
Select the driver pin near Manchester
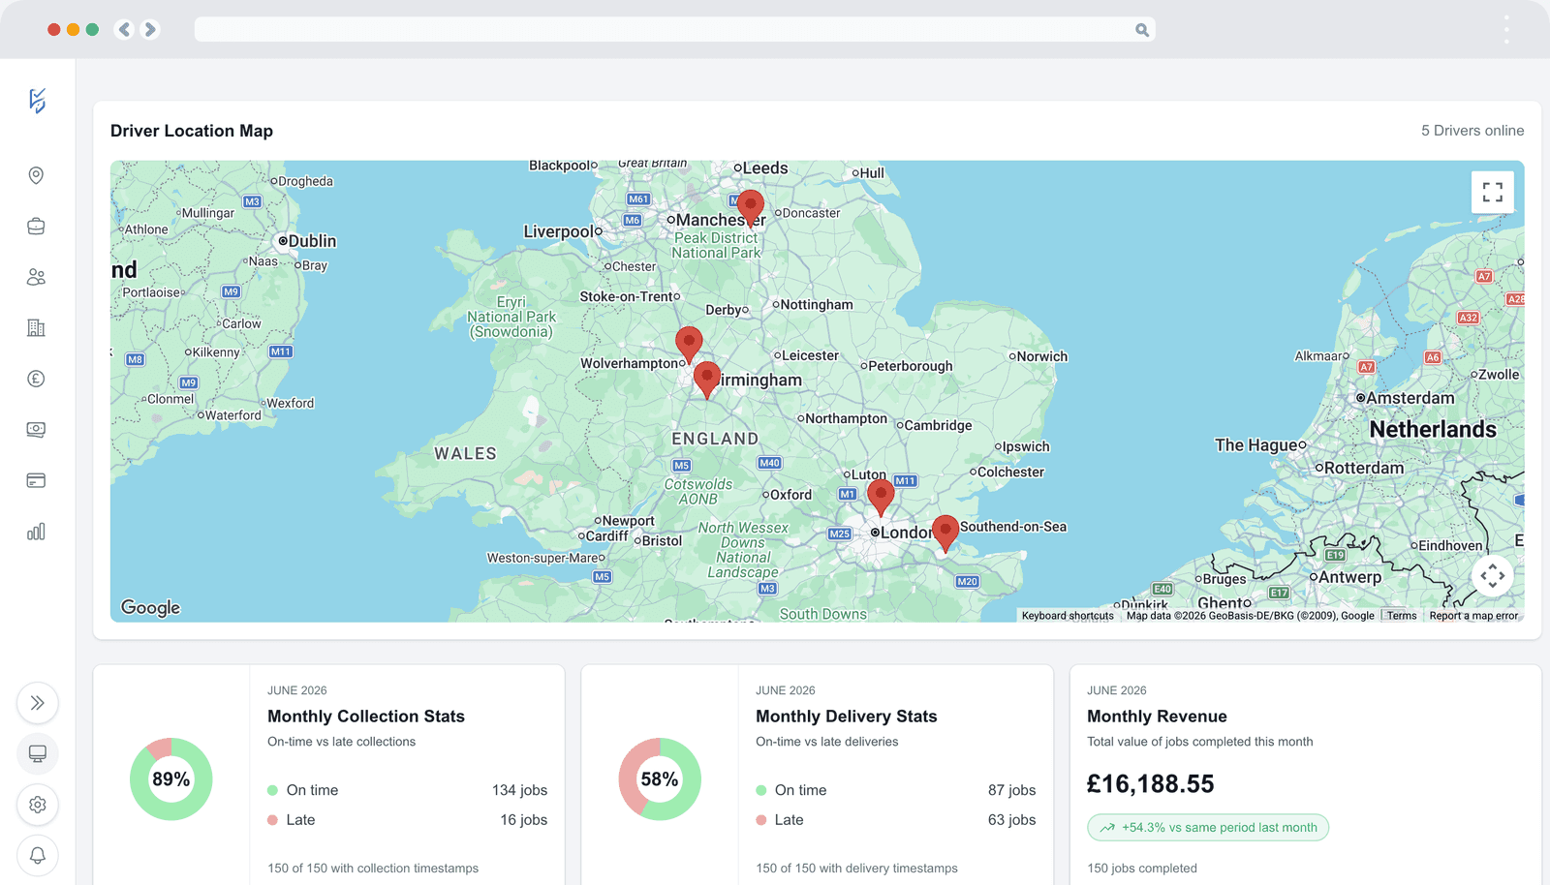click(751, 208)
